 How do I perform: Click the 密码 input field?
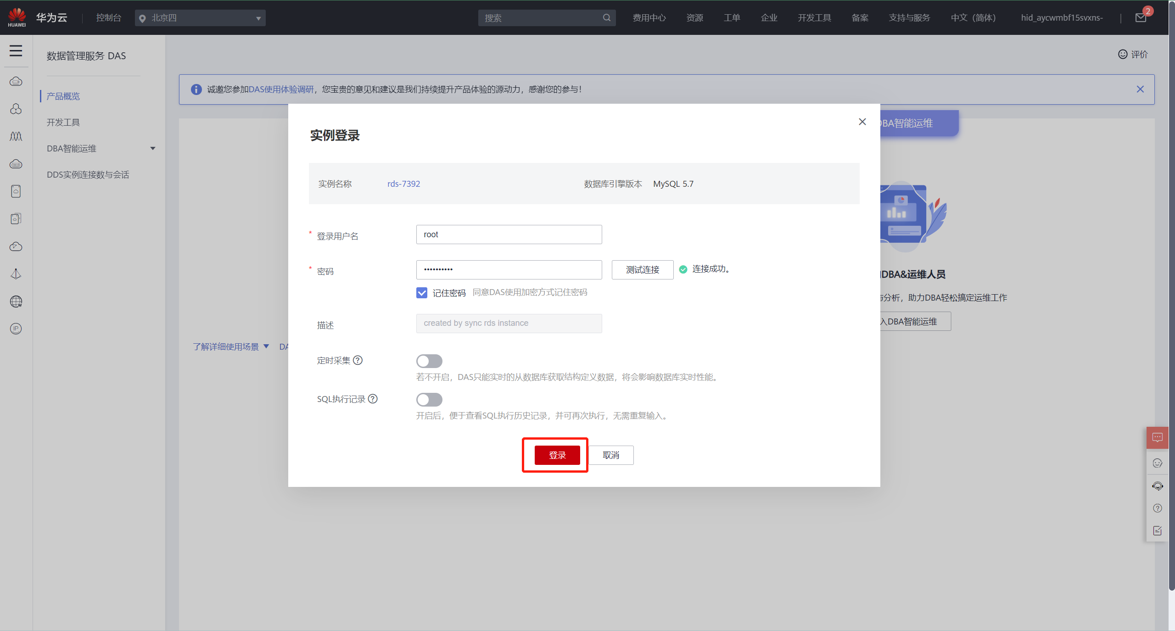pyautogui.click(x=509, y=270)
